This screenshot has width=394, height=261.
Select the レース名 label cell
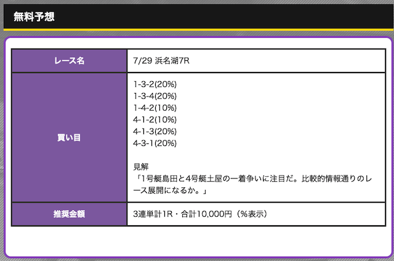coord(70,60)
